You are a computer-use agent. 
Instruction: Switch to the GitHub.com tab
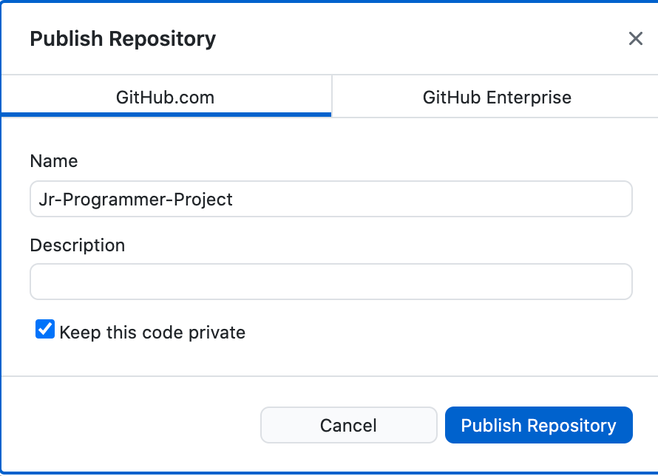166,97
